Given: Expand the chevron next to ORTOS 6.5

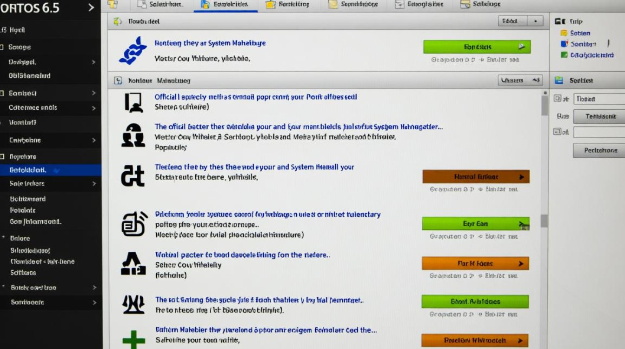Looking at the screenshot, I should (91, 8).
